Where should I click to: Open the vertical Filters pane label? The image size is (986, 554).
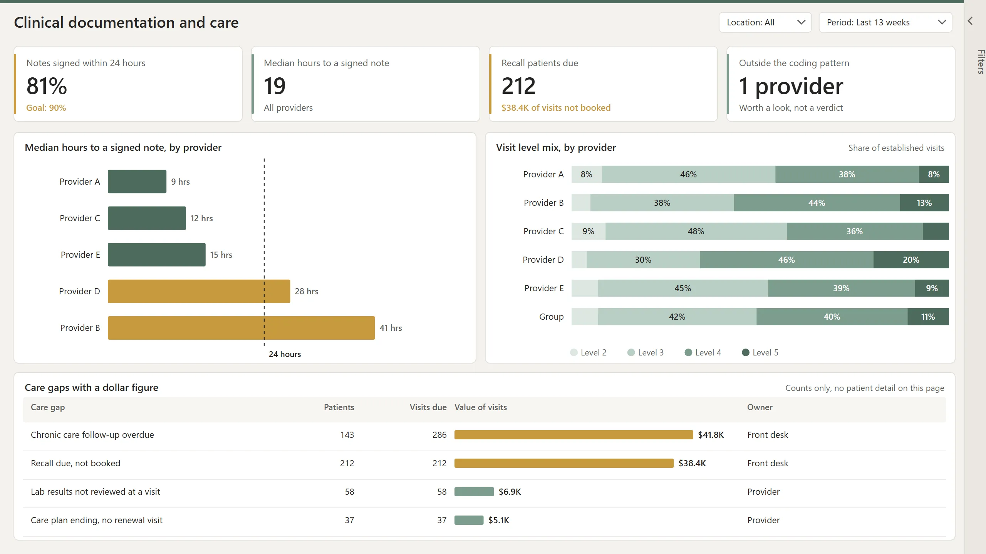981,62
